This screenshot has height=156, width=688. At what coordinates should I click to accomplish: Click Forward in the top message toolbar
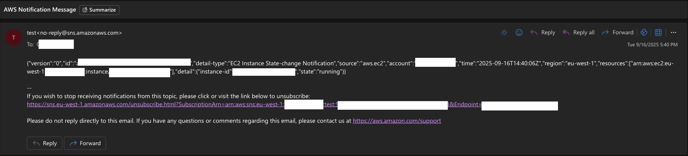[x=618, y=32]
